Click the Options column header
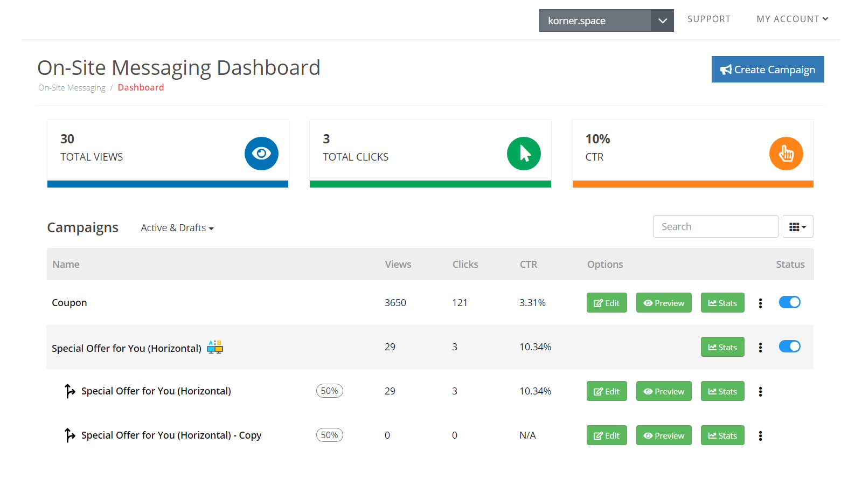Image resolution: width=862 pixels, height=485 pixels. (605, 265)
